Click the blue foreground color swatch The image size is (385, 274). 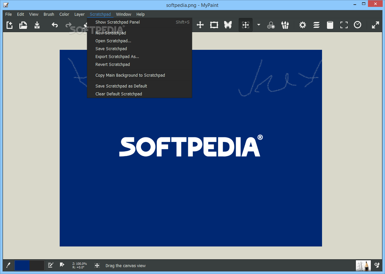22,265
